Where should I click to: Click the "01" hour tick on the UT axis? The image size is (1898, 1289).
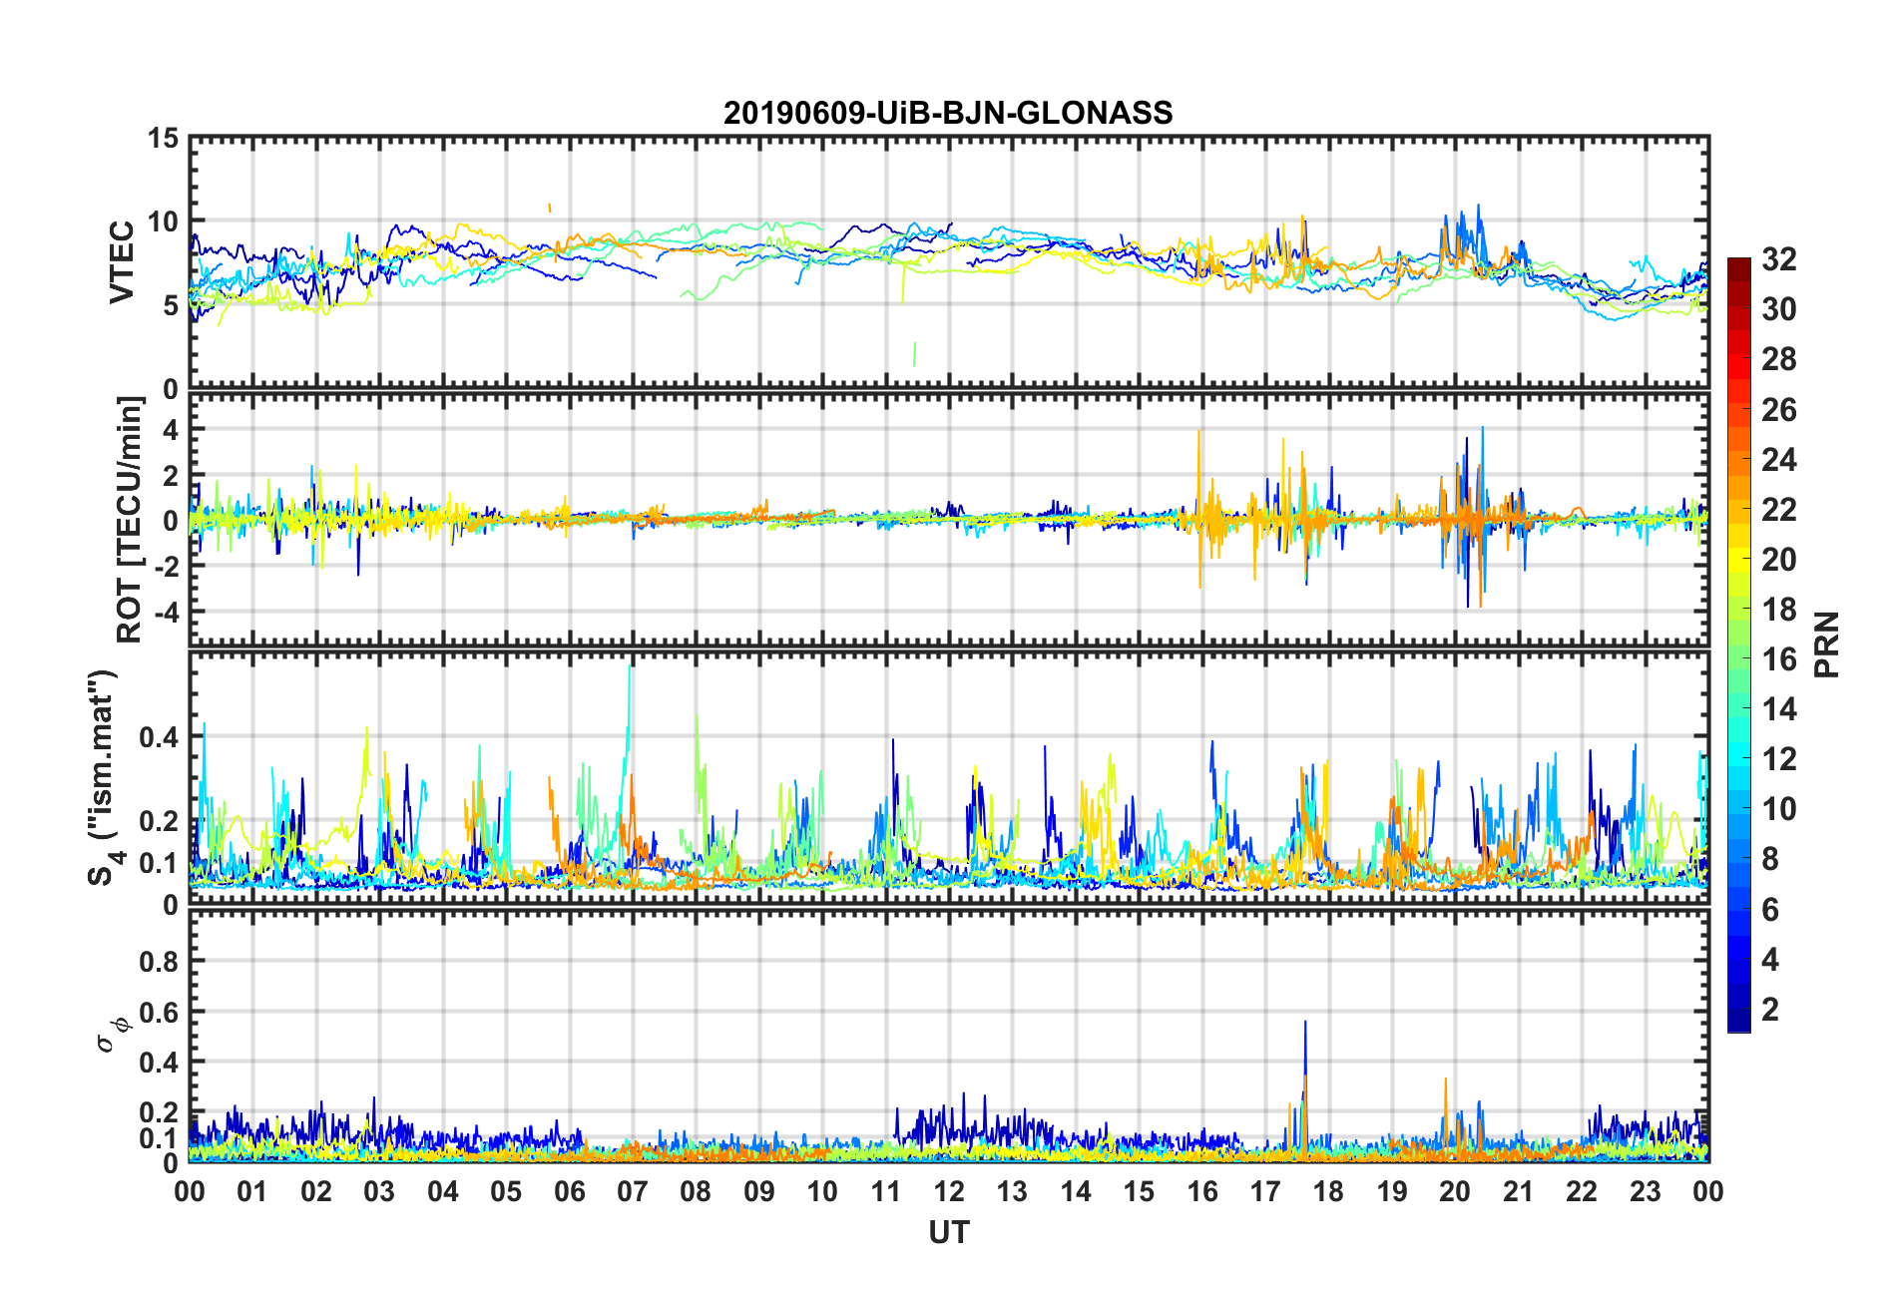(x=252, y=1191)
